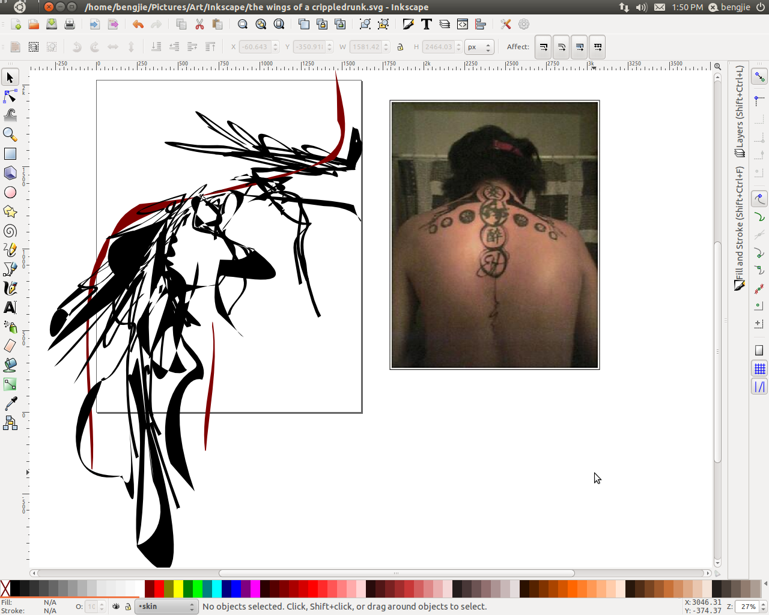
Task: Select the Color Dropper tool
Action: pos(10,404)
